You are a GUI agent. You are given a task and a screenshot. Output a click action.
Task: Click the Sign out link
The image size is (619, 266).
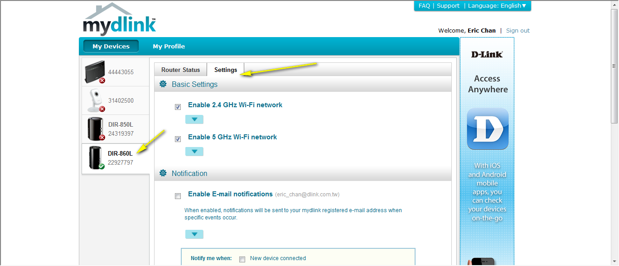(x=517, y=31)
